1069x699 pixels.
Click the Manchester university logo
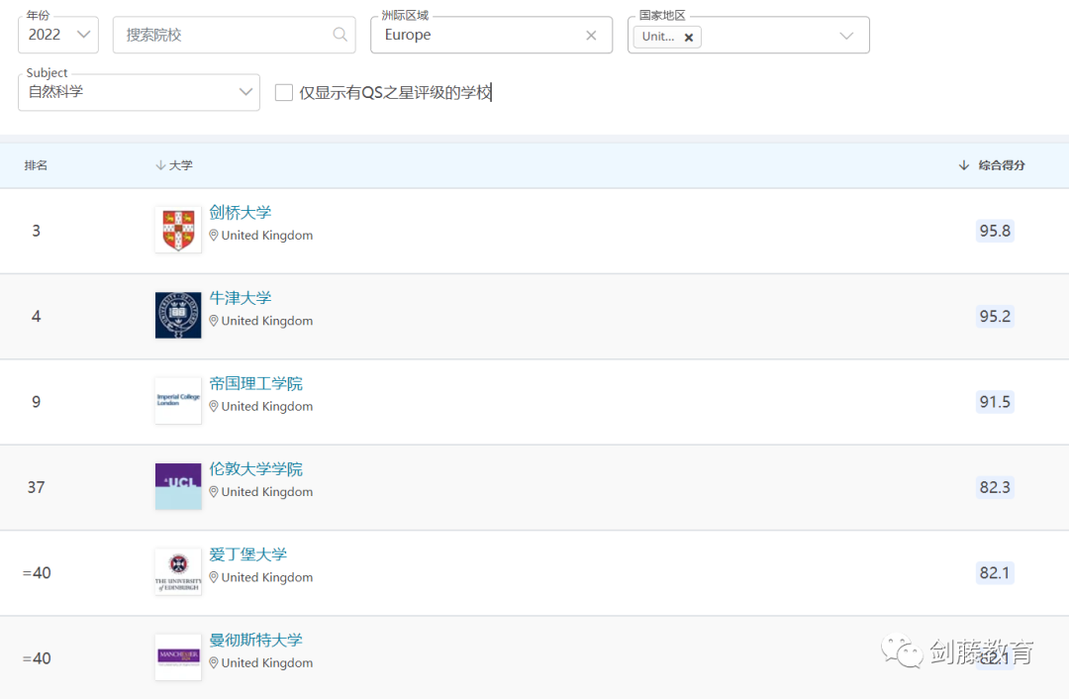pos(178,657)
